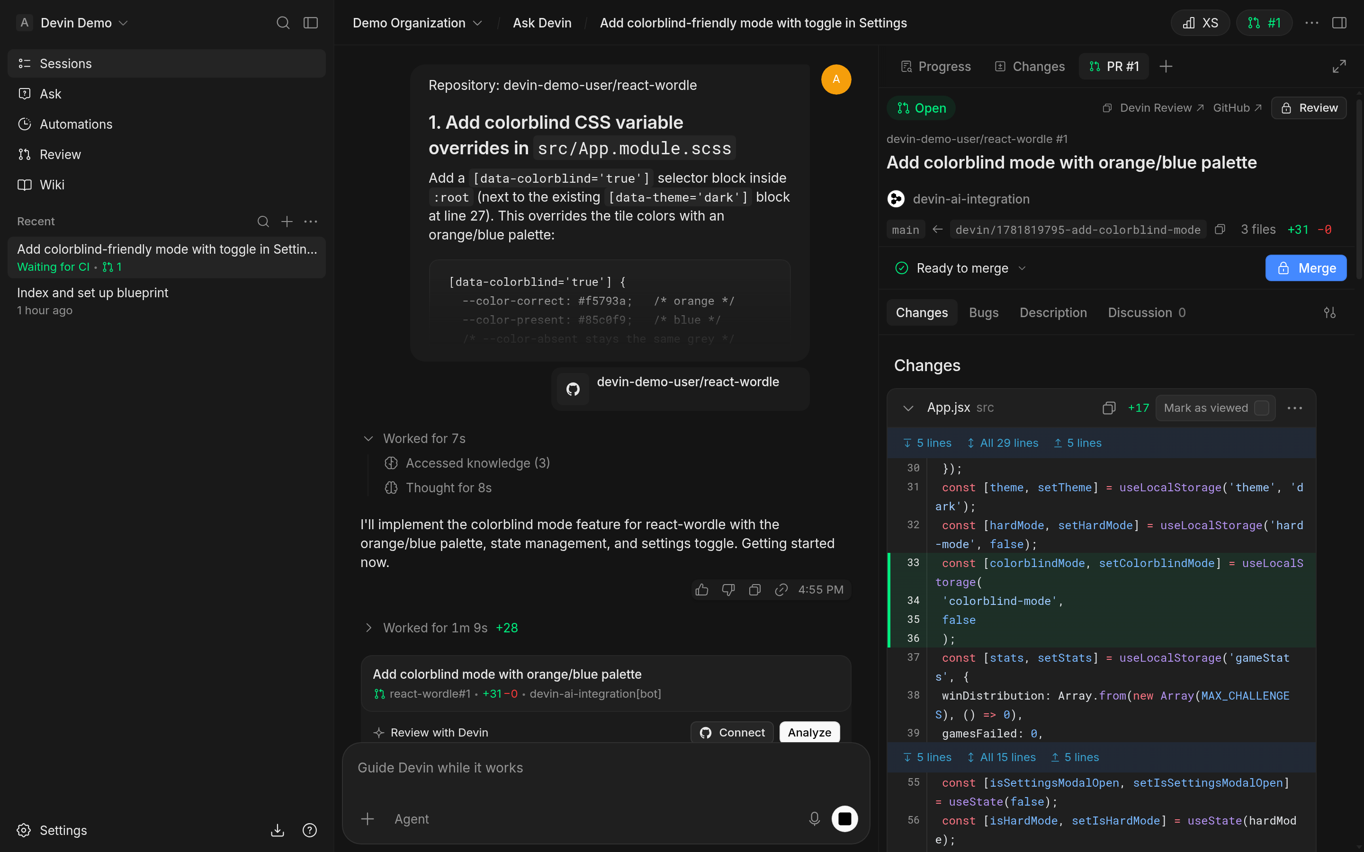1364x852 pixels.
Task: Expand All 29 lines in diff
Action: click(1003, 443)
